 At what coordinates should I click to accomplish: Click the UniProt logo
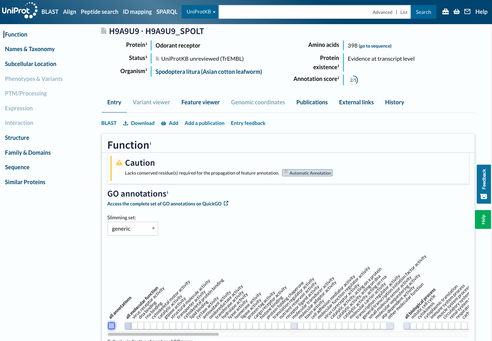click(x=20, y=11)
